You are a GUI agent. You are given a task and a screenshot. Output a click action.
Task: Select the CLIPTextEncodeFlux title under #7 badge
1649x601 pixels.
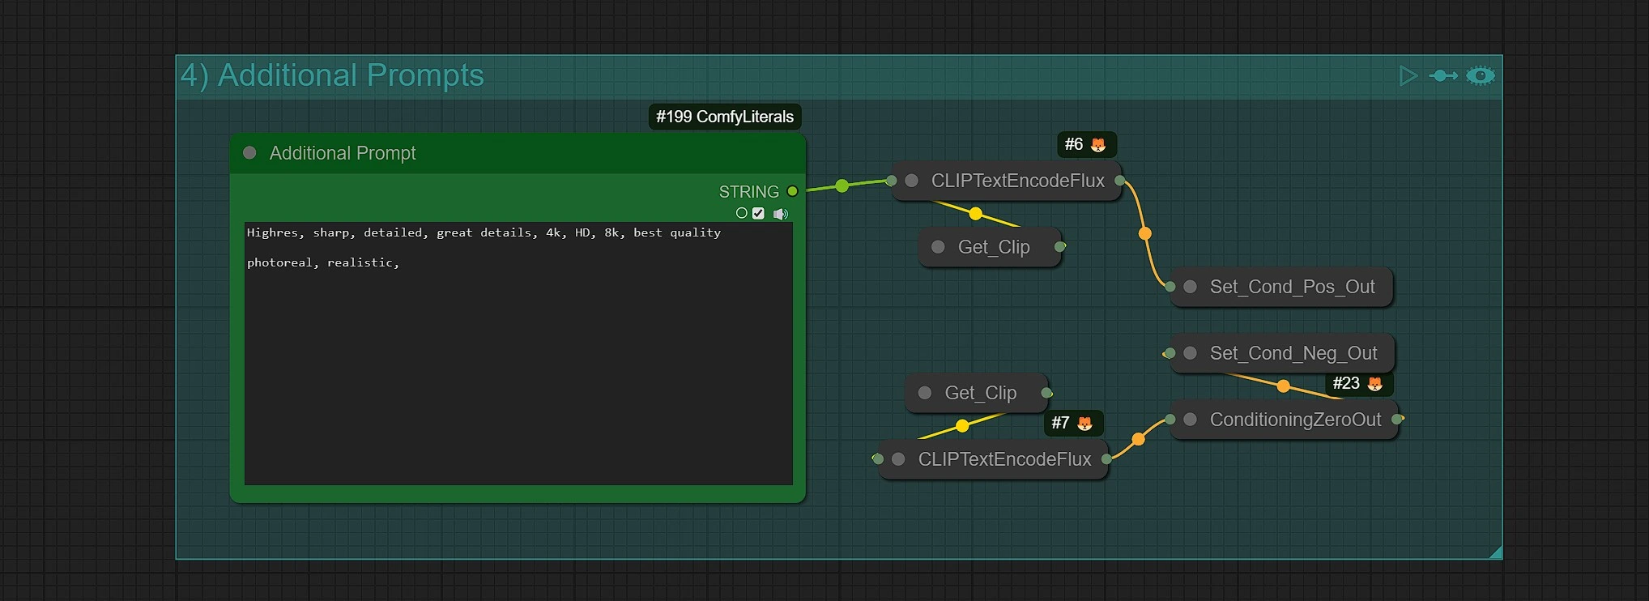click(1004, 459)
